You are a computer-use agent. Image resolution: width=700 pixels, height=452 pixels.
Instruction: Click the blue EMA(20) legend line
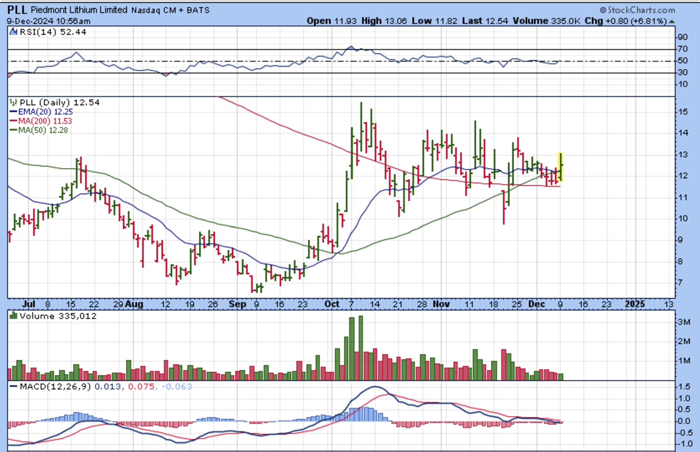click(13, 112)
